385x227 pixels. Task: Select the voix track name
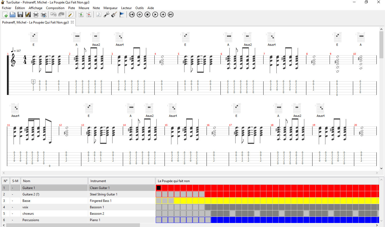click(x=25, y=207)
